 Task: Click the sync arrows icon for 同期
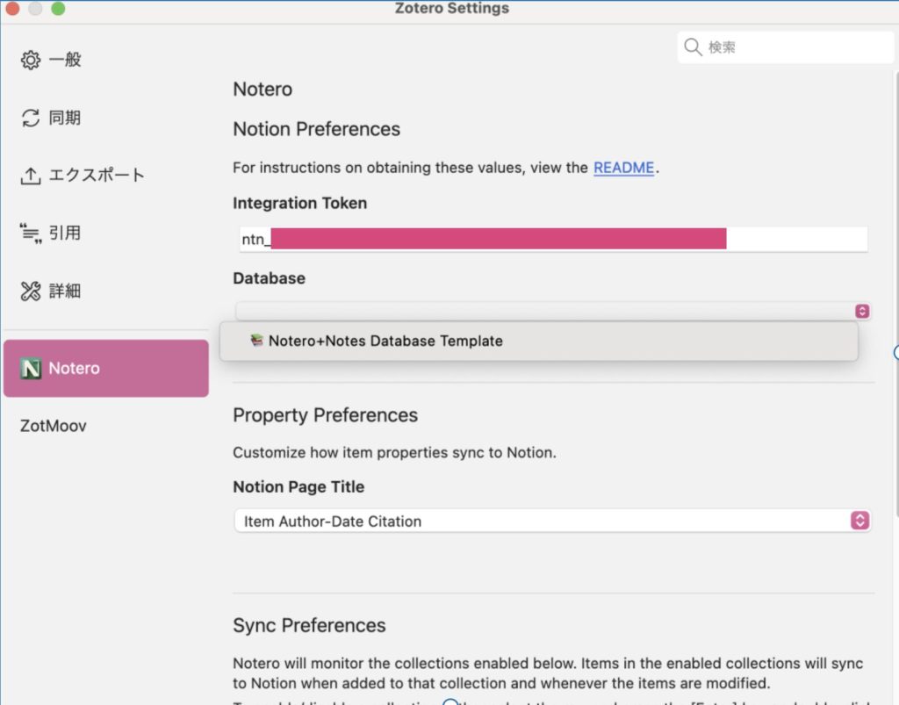31,118
